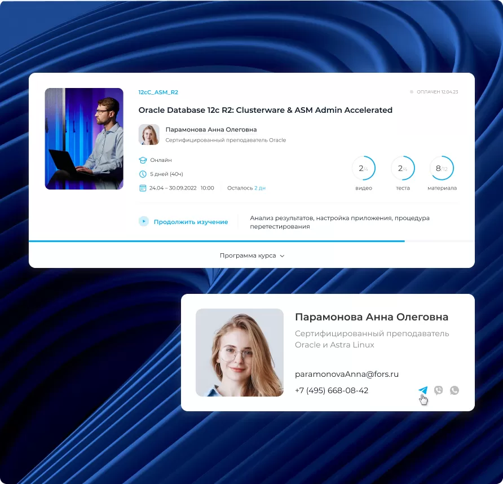
Task: Click Oracle и Astra Linux subtitle
Action: click(334, 345)
